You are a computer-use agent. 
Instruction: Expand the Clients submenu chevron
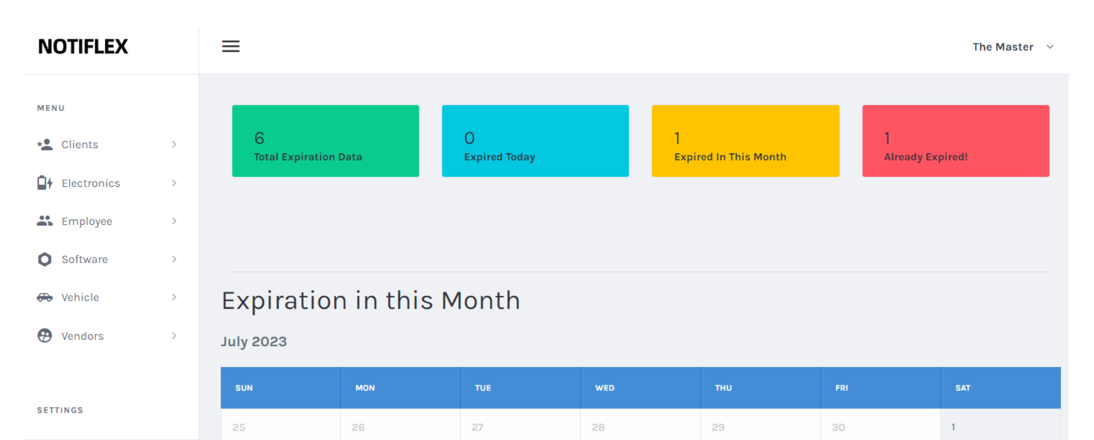pyautogui.click(x=174, y=145)
